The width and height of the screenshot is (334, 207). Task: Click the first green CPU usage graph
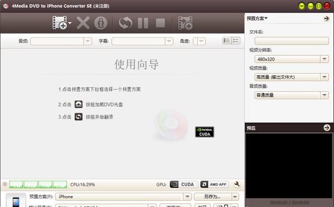(16, 185)
